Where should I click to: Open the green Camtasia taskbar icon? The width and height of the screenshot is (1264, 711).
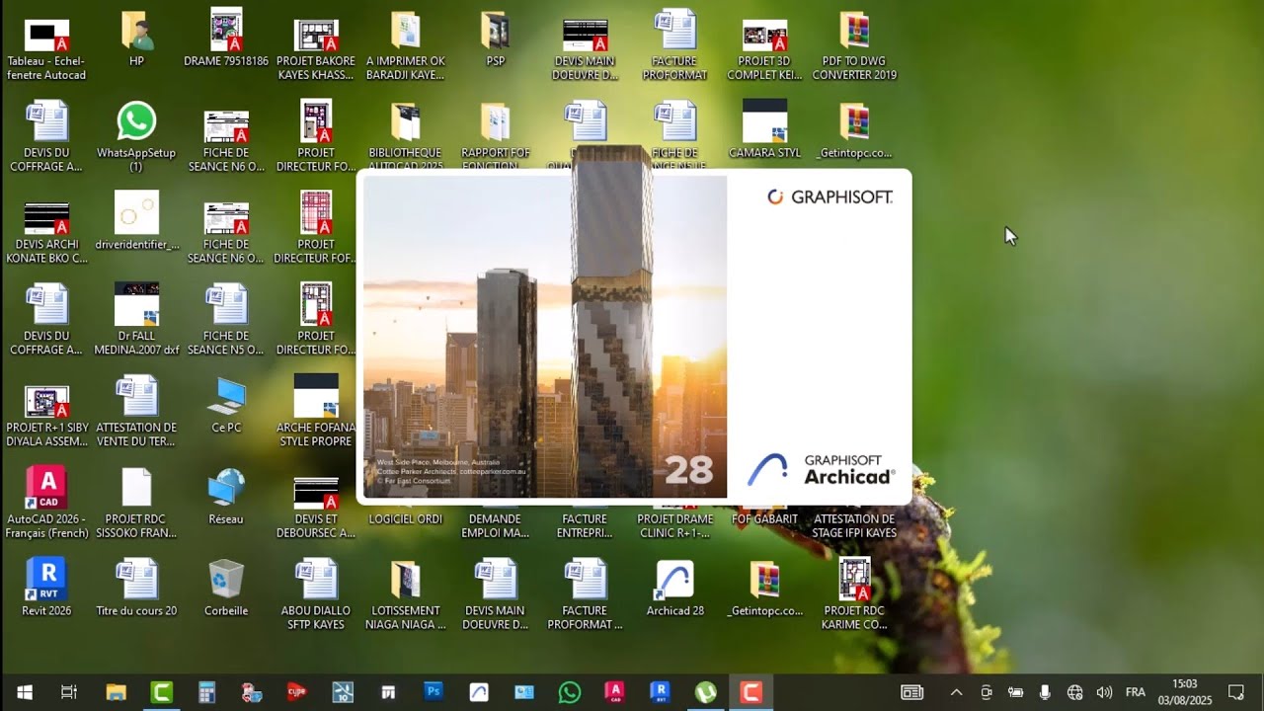[x=161, y=692]
